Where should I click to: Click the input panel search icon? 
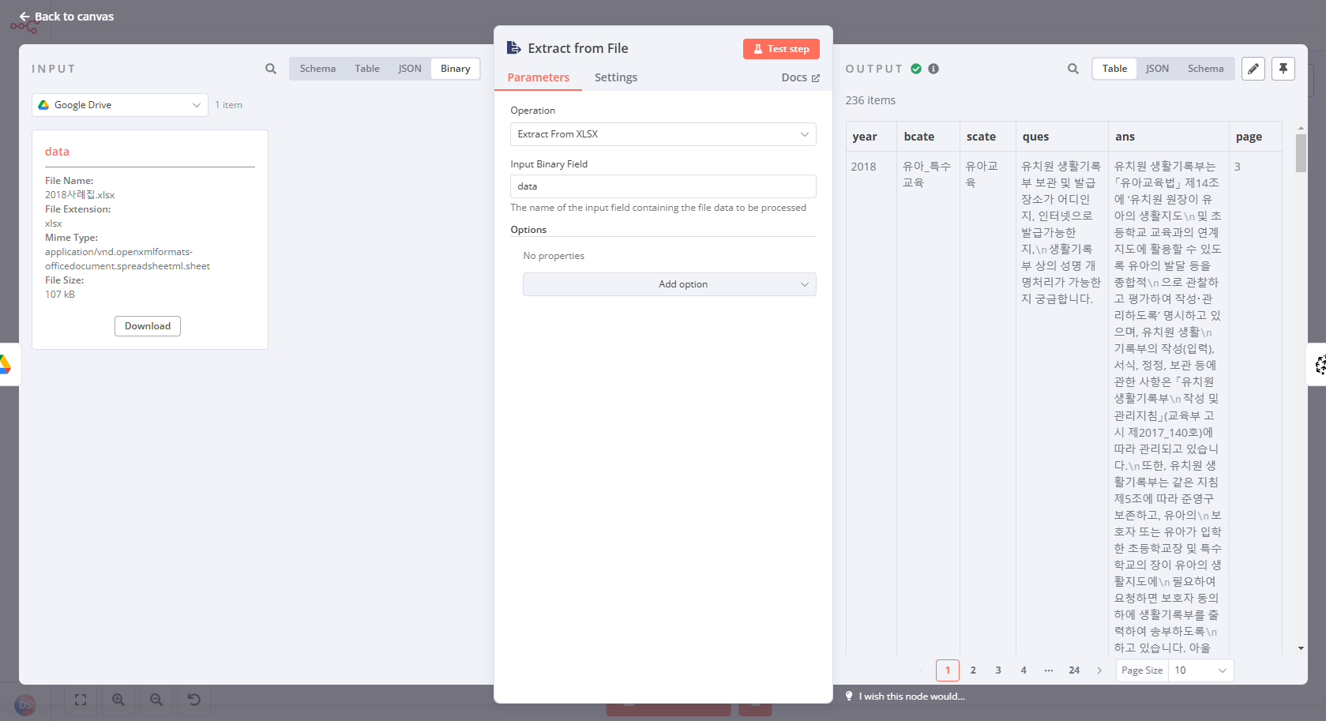click(x=271, y=69)
